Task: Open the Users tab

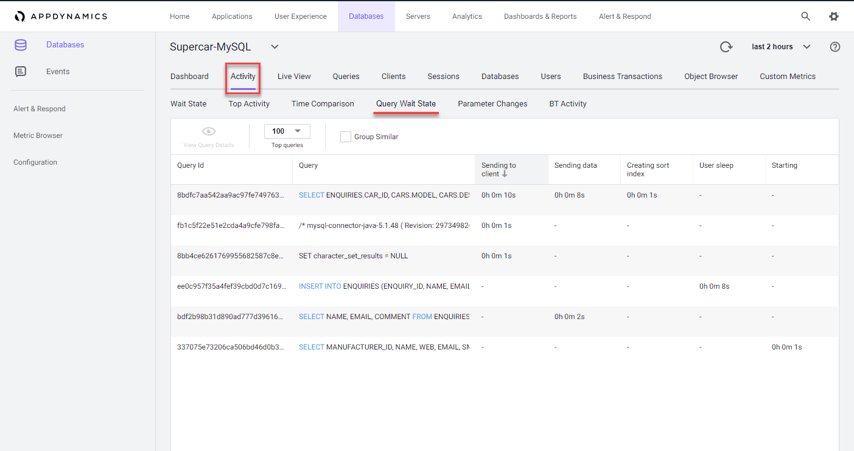Action: (x=551, y=77)
